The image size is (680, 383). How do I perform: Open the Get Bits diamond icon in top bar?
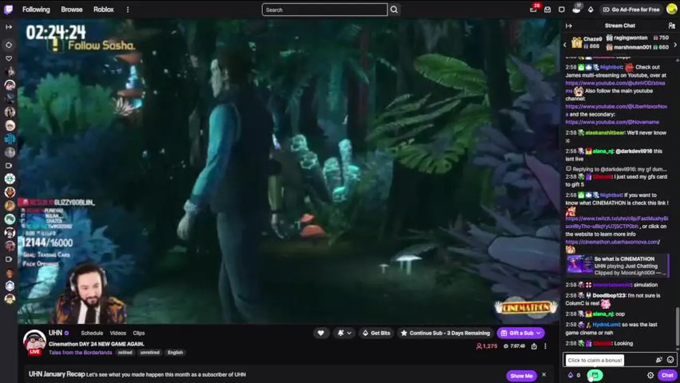591,10
